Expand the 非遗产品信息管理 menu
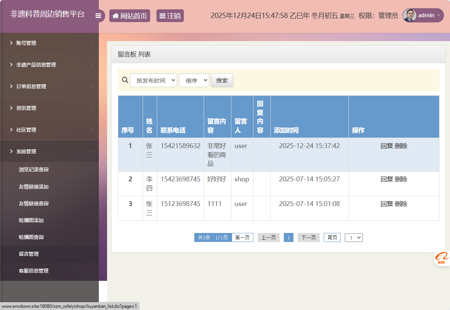This screenshot has height=310, width=450. tap(49, 65)
